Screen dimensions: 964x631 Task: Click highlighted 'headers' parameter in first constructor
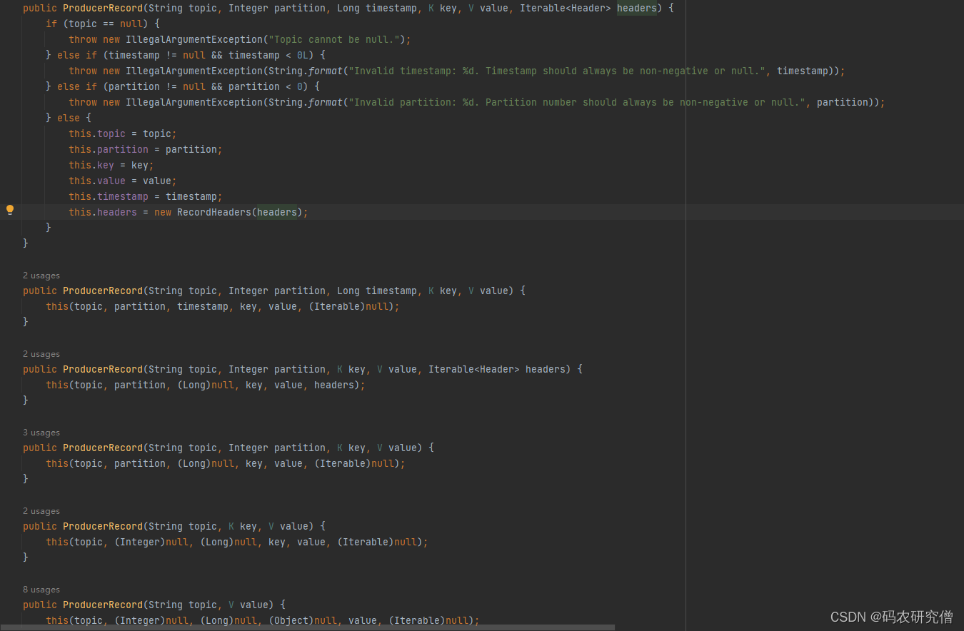637,8
